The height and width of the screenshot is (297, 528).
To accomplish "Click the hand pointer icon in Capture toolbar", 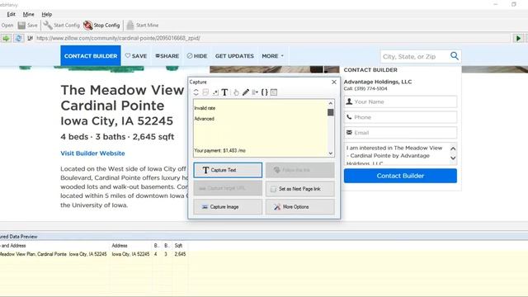I will (236, 92).
